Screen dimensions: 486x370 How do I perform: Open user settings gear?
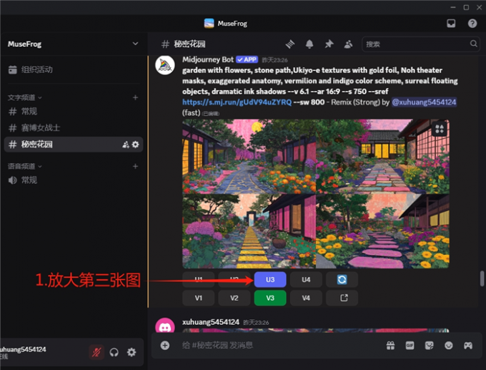(x=132, y=352)
